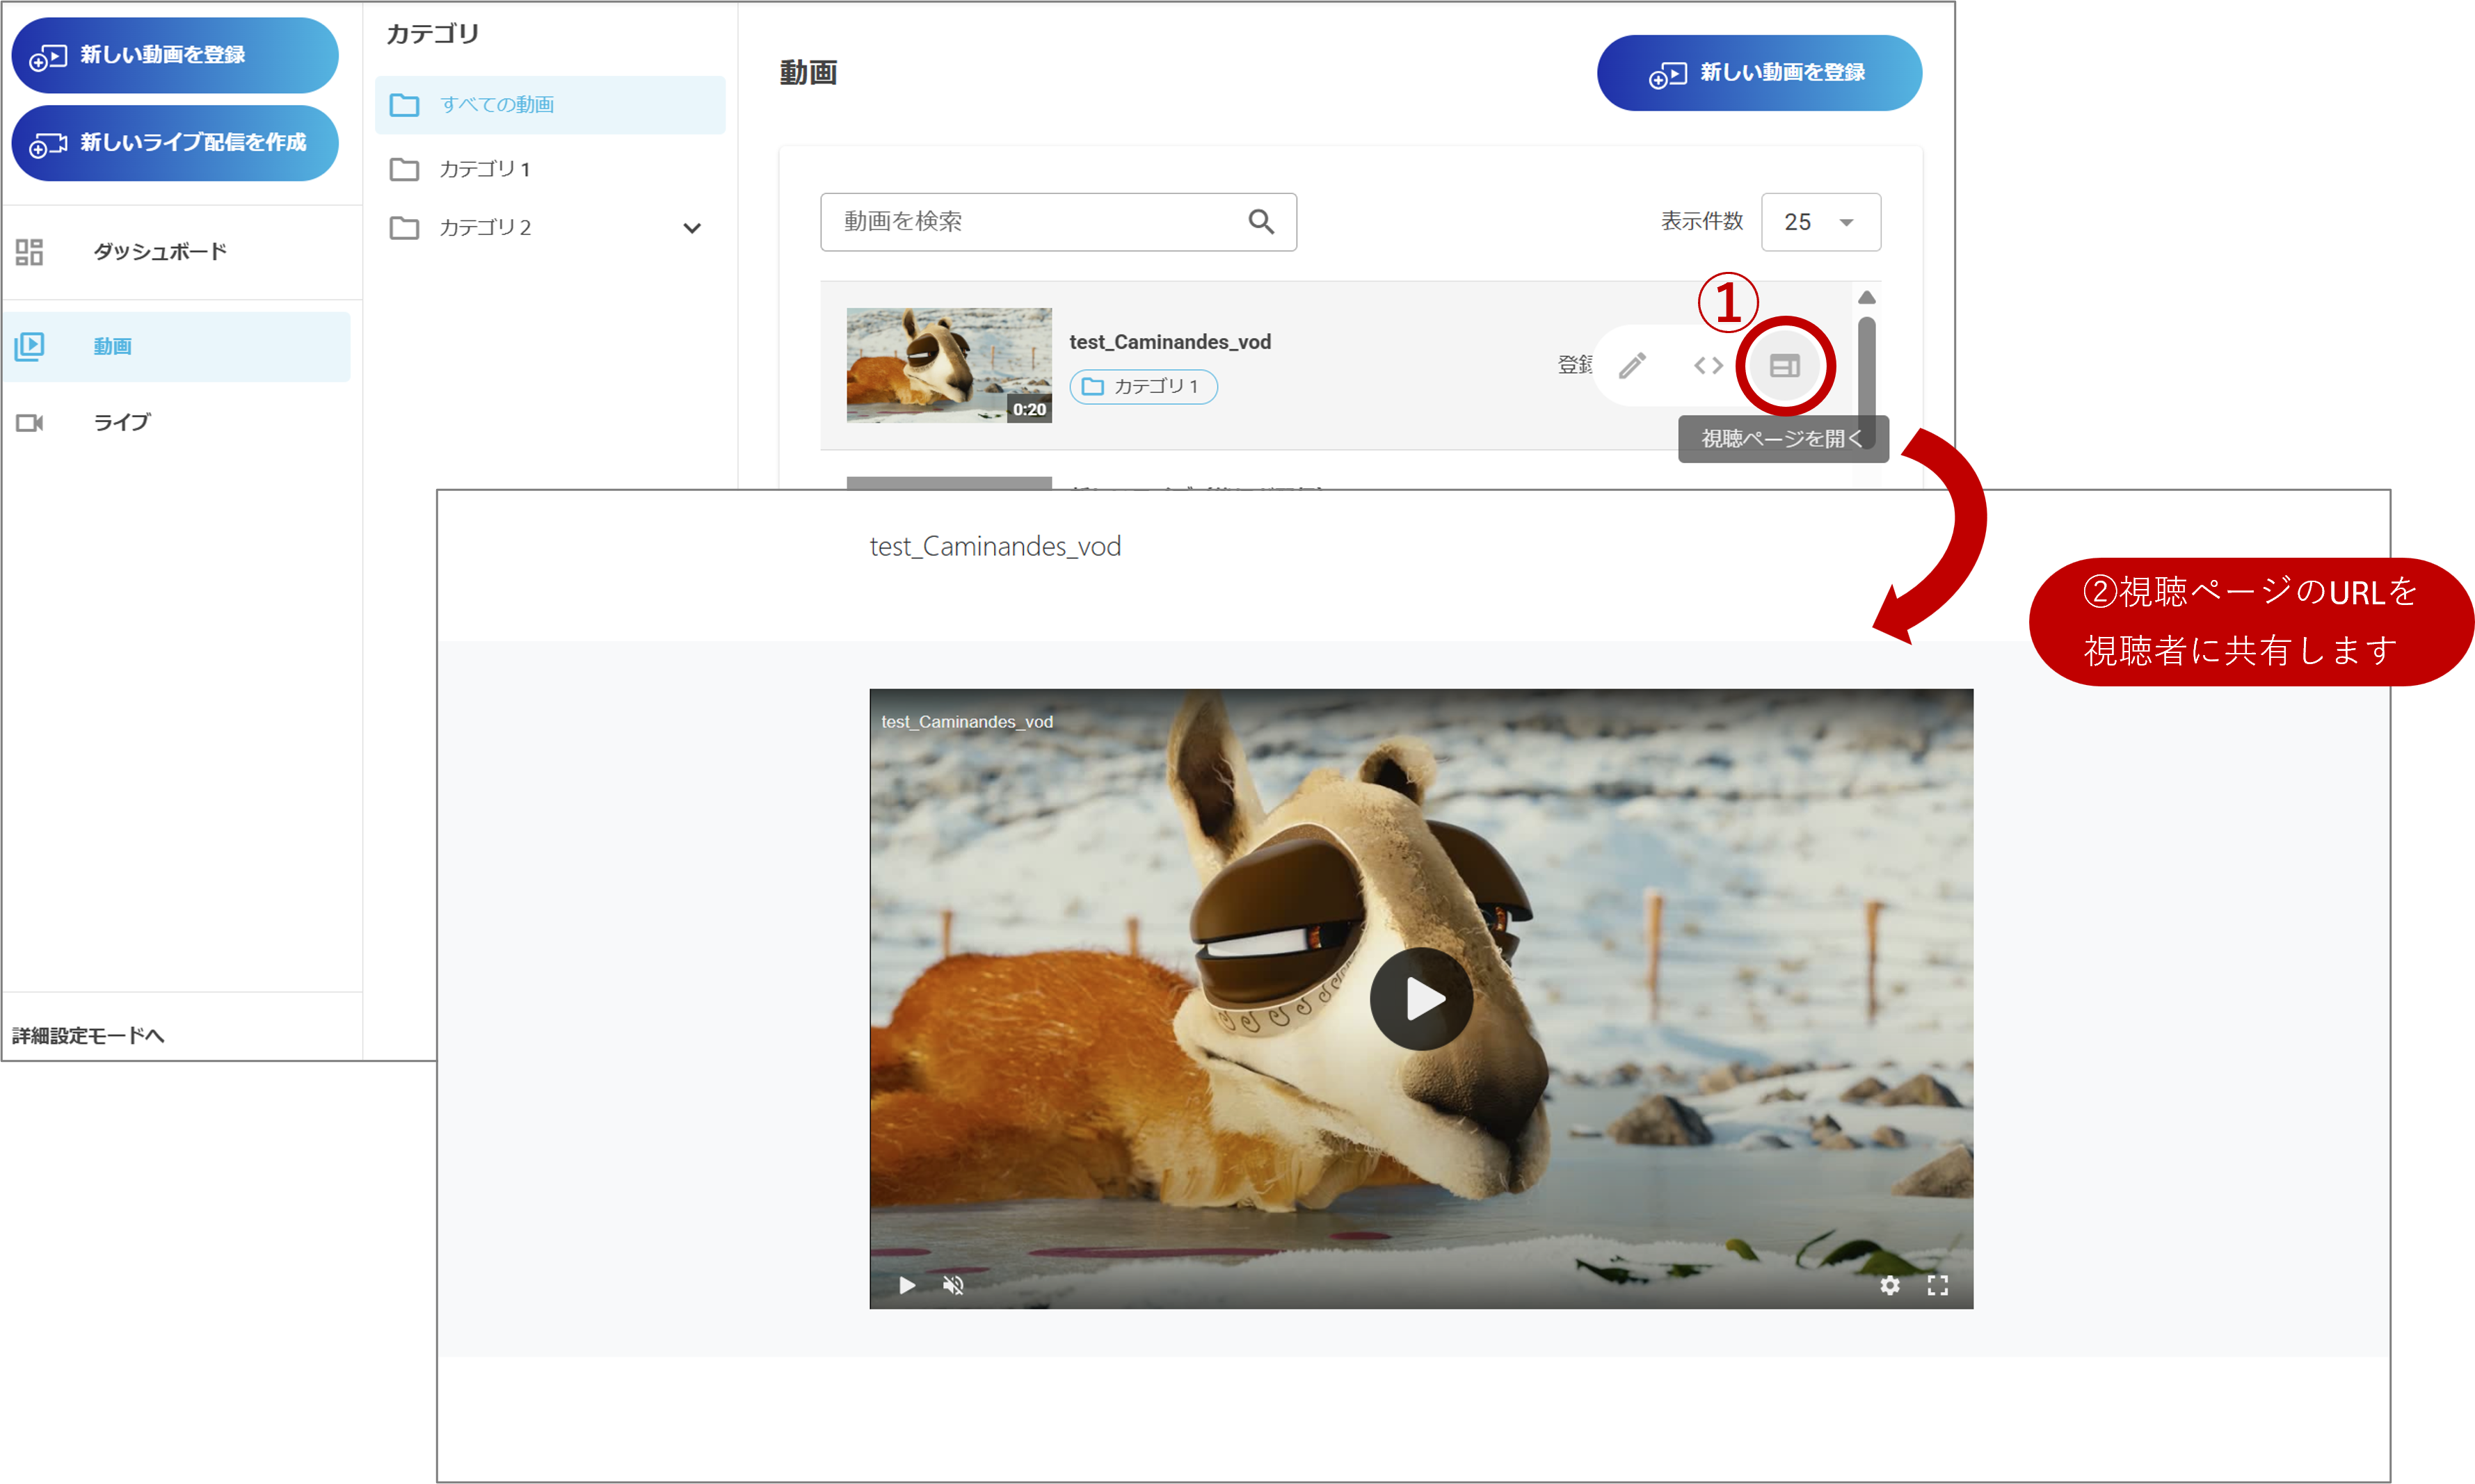Select すべての動画 category

coord(550,105)
